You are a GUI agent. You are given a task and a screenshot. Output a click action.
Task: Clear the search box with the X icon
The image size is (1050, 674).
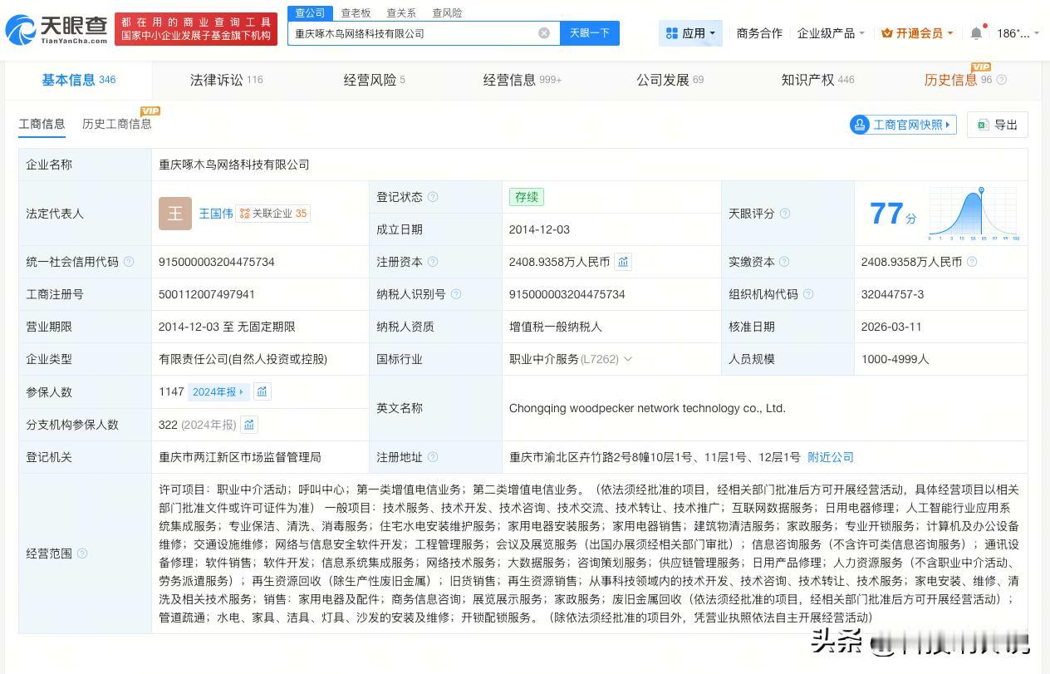point(544,33)
